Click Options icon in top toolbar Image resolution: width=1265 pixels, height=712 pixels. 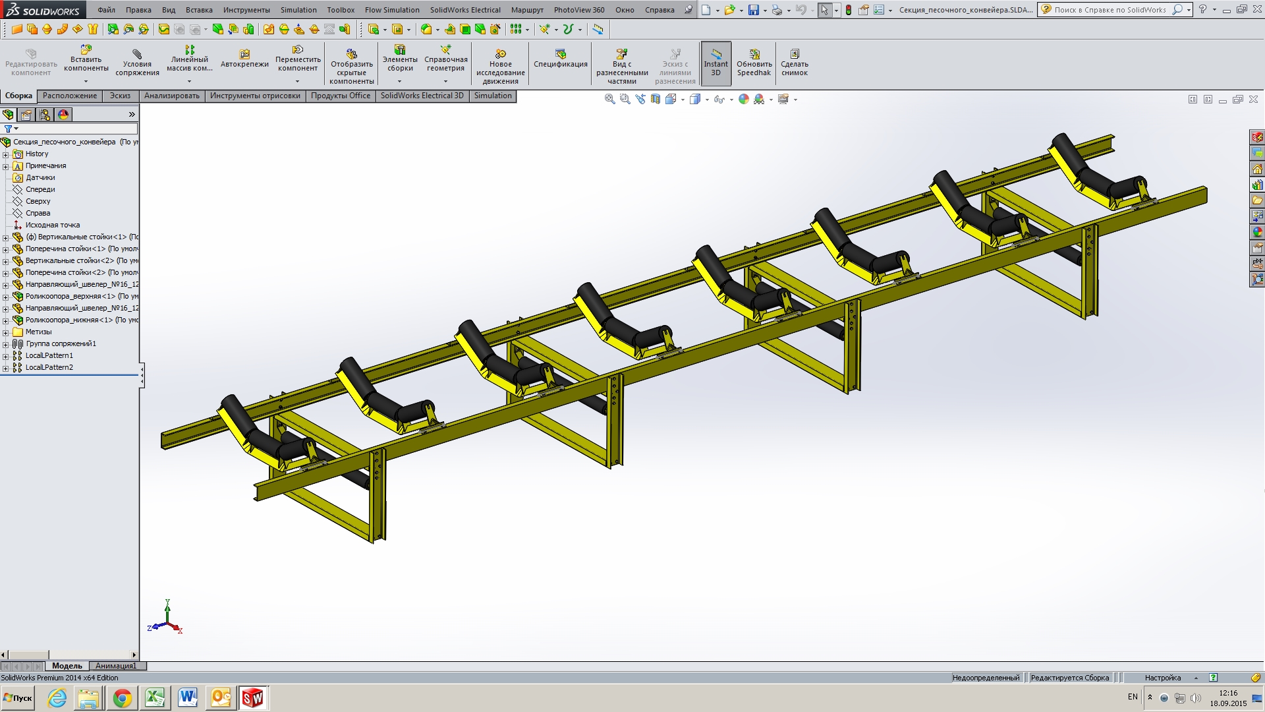[878, 10]
